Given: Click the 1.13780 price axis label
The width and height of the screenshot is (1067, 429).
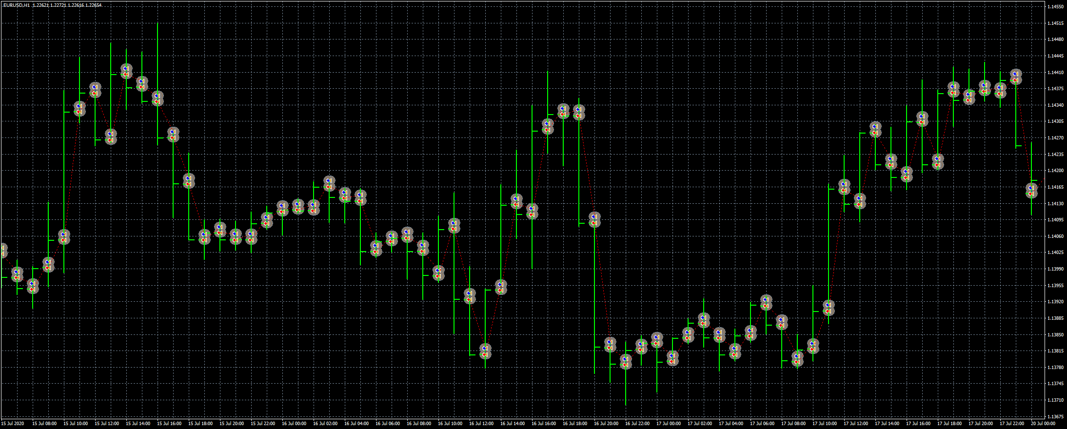Looking at the screenshot, I should pyautogui.click(x=1055, y=368).
